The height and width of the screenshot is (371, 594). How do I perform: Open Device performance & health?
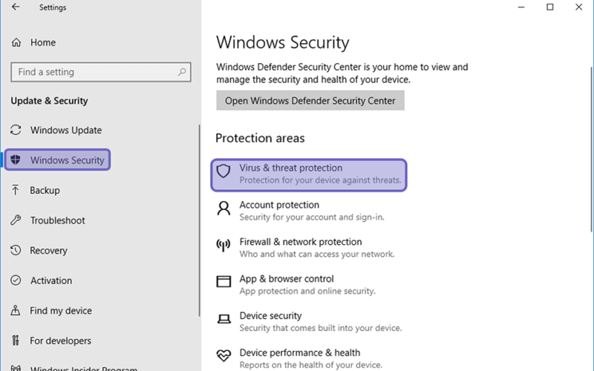(x=299, y=358)
